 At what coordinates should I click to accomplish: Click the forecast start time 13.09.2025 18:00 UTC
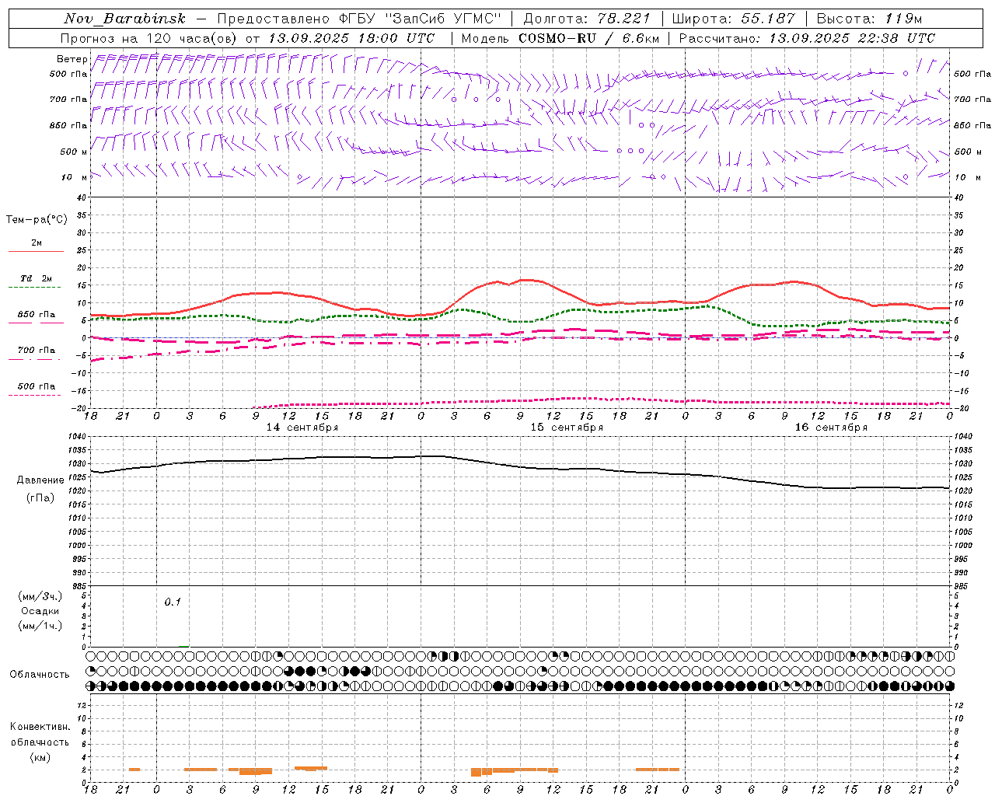(351, 38)
